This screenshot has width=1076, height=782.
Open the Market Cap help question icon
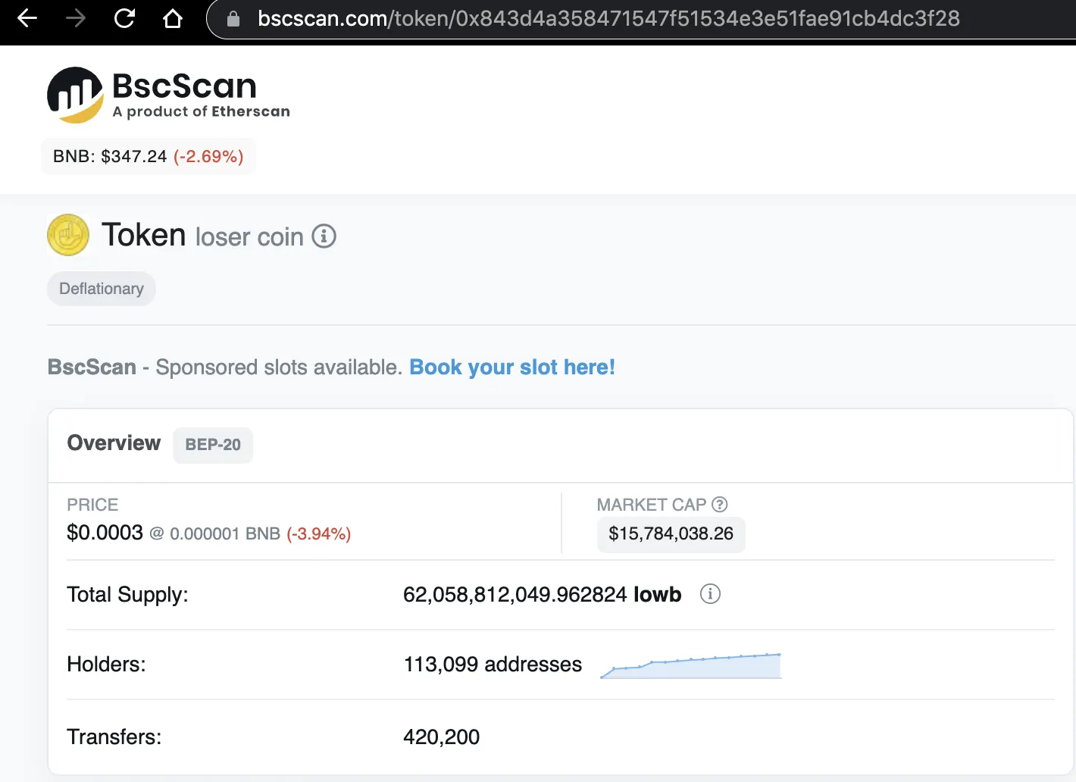click(x=720, y=505)
